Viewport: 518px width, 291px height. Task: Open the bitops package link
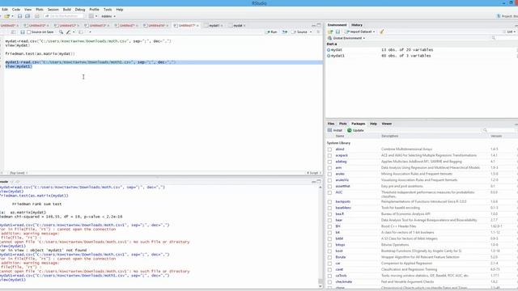tap(340, 245)
